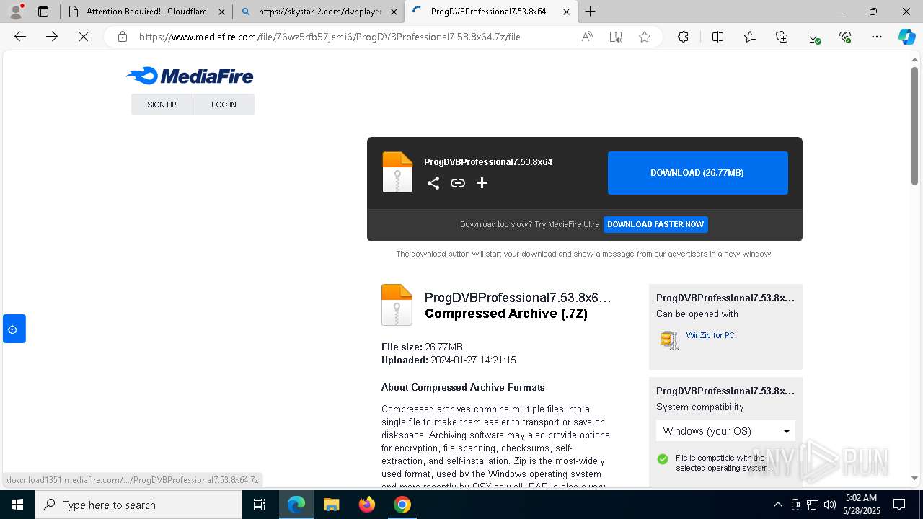
Task: Open the volume control in the system tray
Action: click(829, 505)
